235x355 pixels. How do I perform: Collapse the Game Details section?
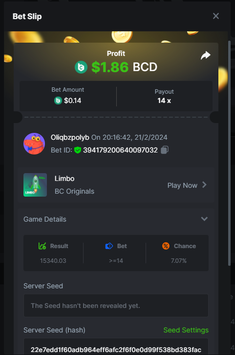pyautogui.click(x=204, y=219)
